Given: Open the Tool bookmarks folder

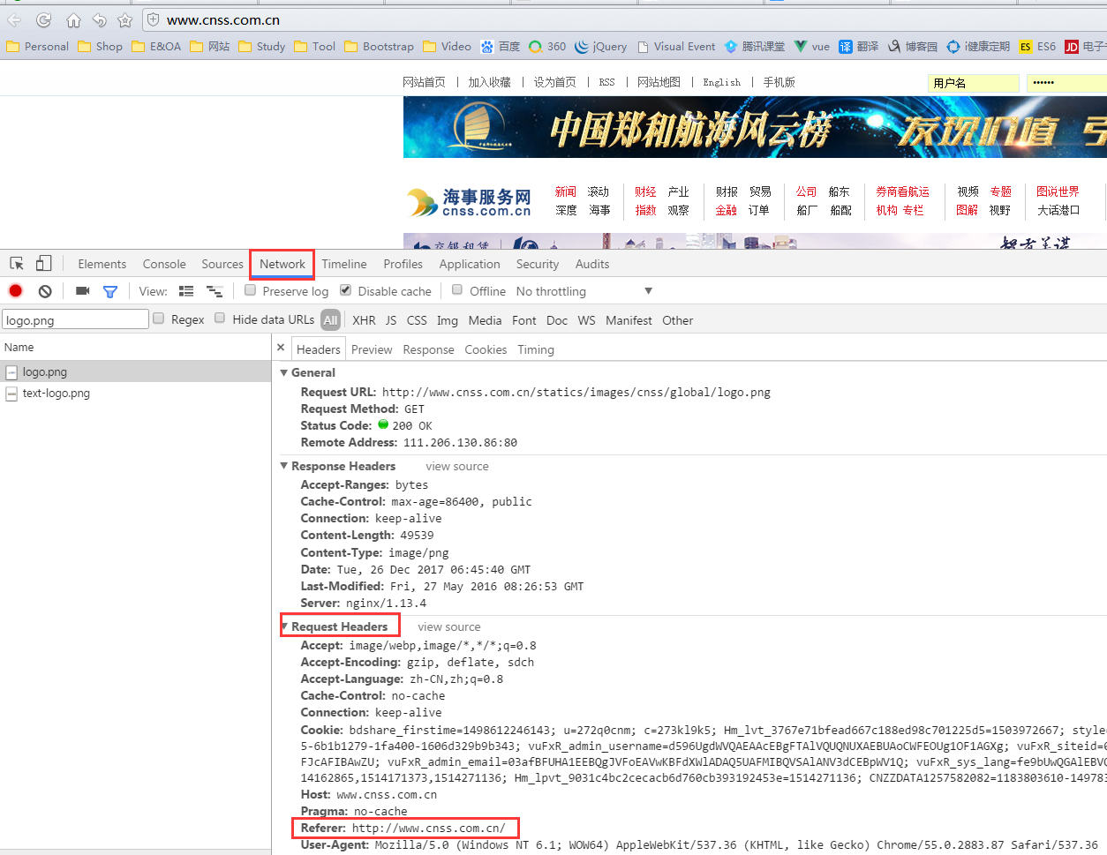Looking at the screenshot, I should click(314, 47).
